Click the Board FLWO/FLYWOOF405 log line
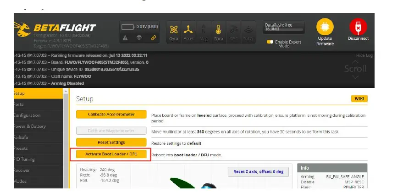This screenshot has width=403, height=193. [81, 62]
